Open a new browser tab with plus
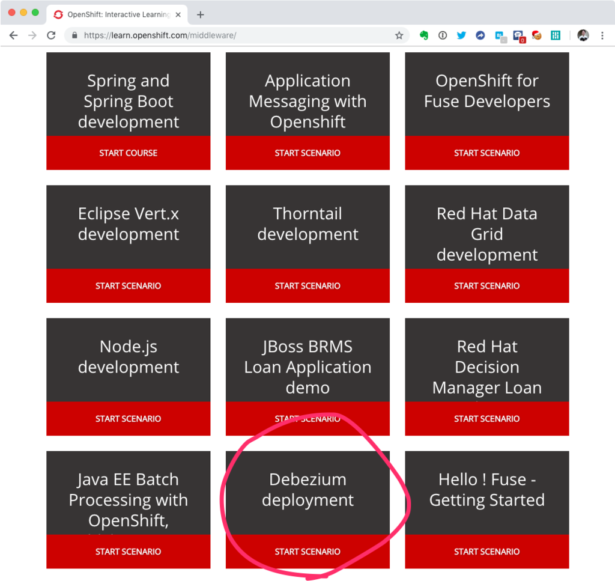The height and width of the screenshot is (581, 615). [x=201, y=14]
